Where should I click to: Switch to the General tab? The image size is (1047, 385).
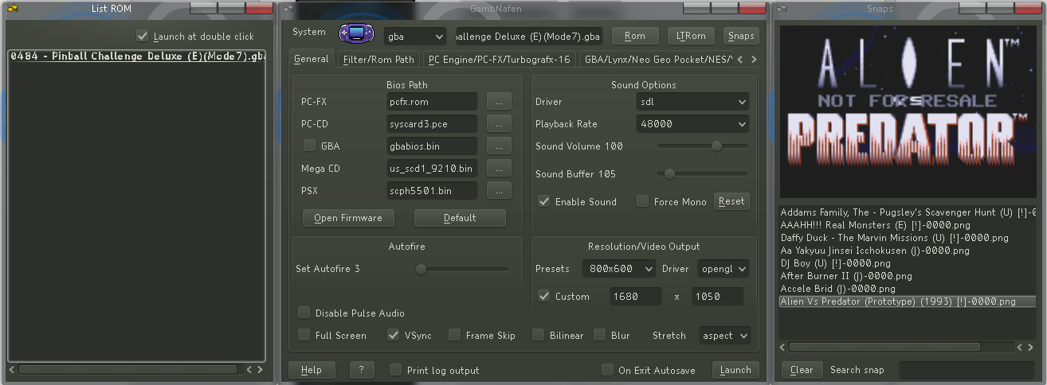(312, 59)
